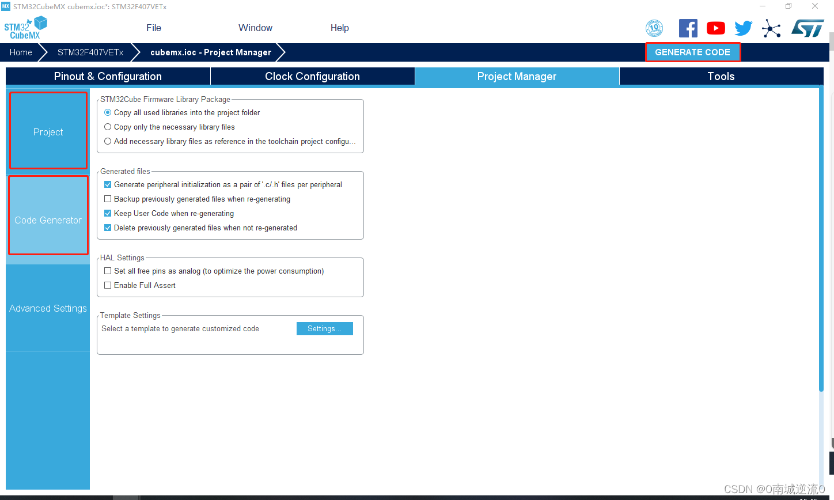Toggle Generate peripheral initialization per peripheral checkbox
The image size is (834, 500).
(108, 184)
